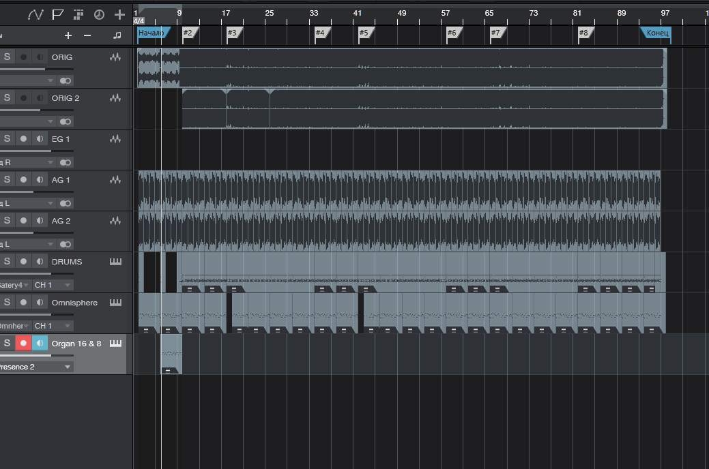Open the ORIG 2 track input dropdown

coord(27,121)
